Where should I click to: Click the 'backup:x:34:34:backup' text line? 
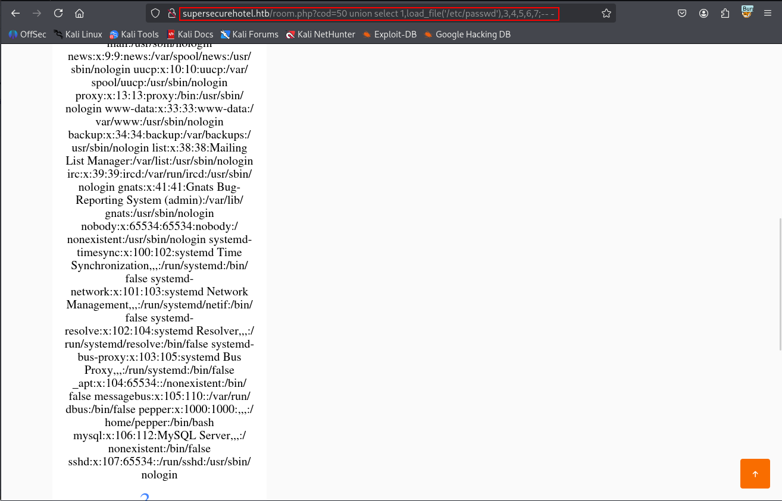point(159,135)
